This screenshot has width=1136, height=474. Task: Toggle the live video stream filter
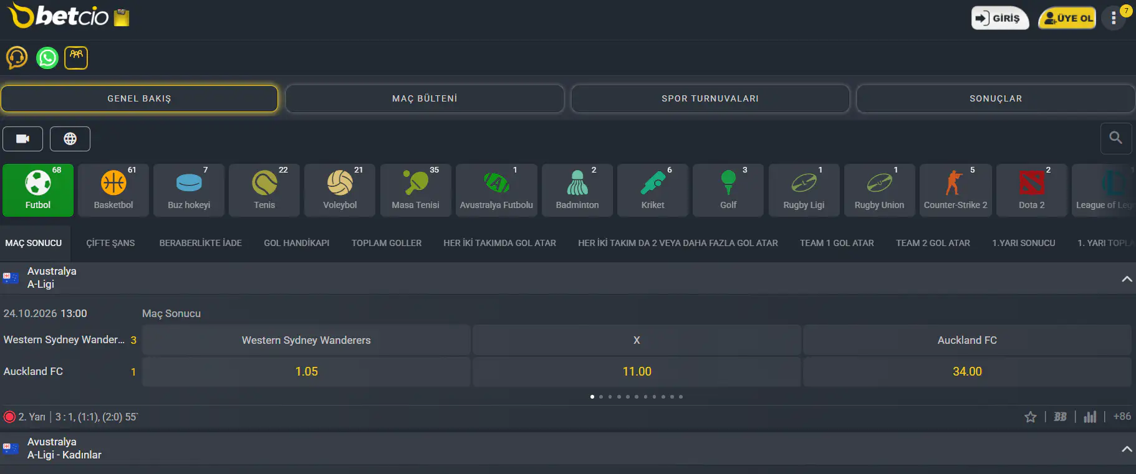(23, 139)
